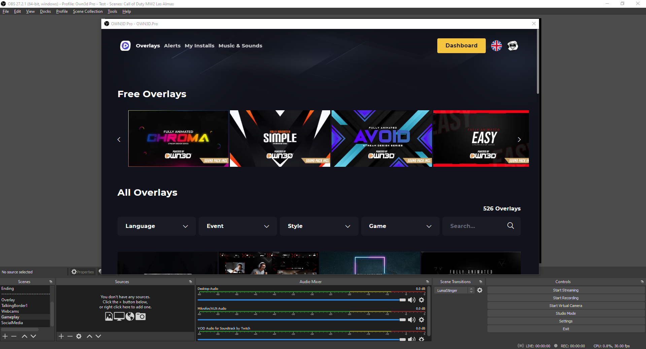
Task: Pop out the Controls dock
Action: [642, 282]
